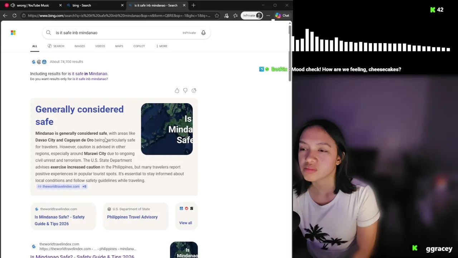The width and height of the screenshot is (458, 258).
Task: Open the bottom theworldtravelindex.com result URL
Action: click(x=88, y=249)
